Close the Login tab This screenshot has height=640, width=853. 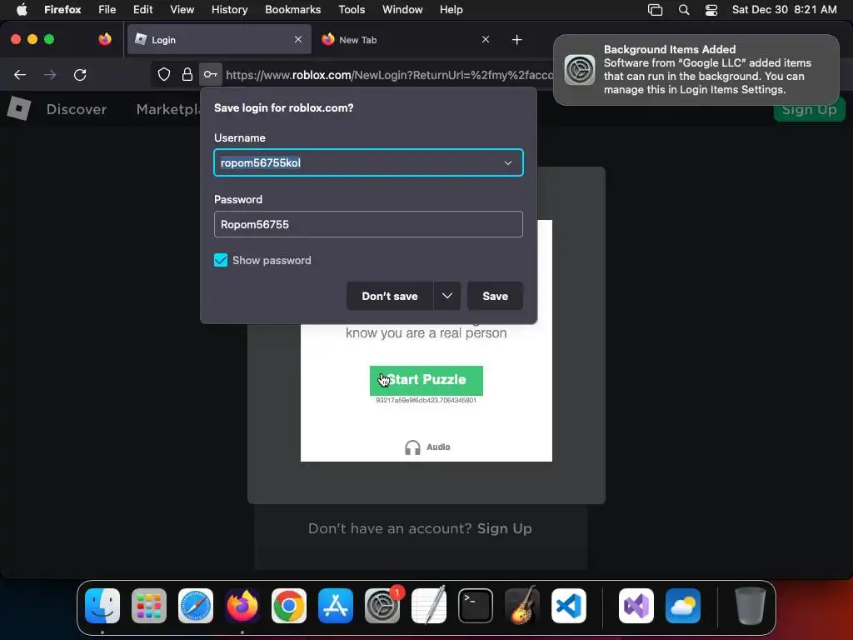pos(298,39)
